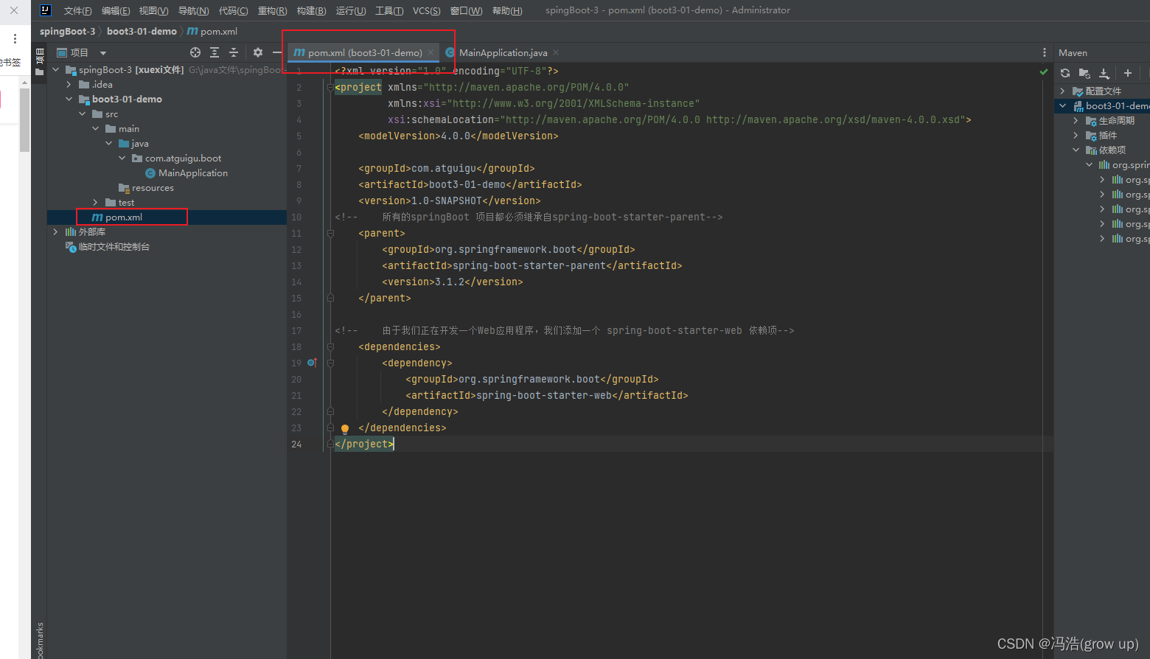Open the browser three-dot menu at far left
The width and height of the screenshot is (1150, 659).
15,38
